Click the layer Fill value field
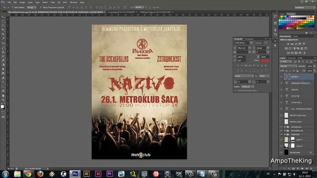Screen dimensions: 317x178 click(310, 71)
